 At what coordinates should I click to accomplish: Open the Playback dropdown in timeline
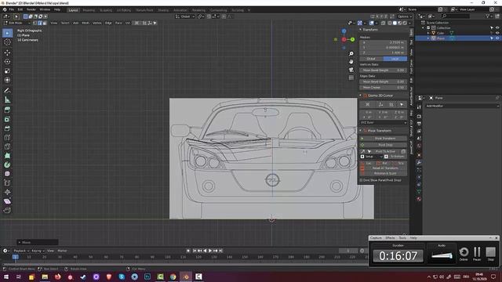click(x=21, y=251)
